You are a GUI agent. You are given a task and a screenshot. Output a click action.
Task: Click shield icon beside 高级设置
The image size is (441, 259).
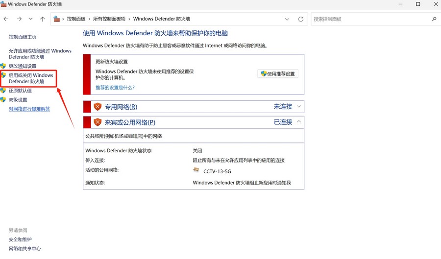3,100
